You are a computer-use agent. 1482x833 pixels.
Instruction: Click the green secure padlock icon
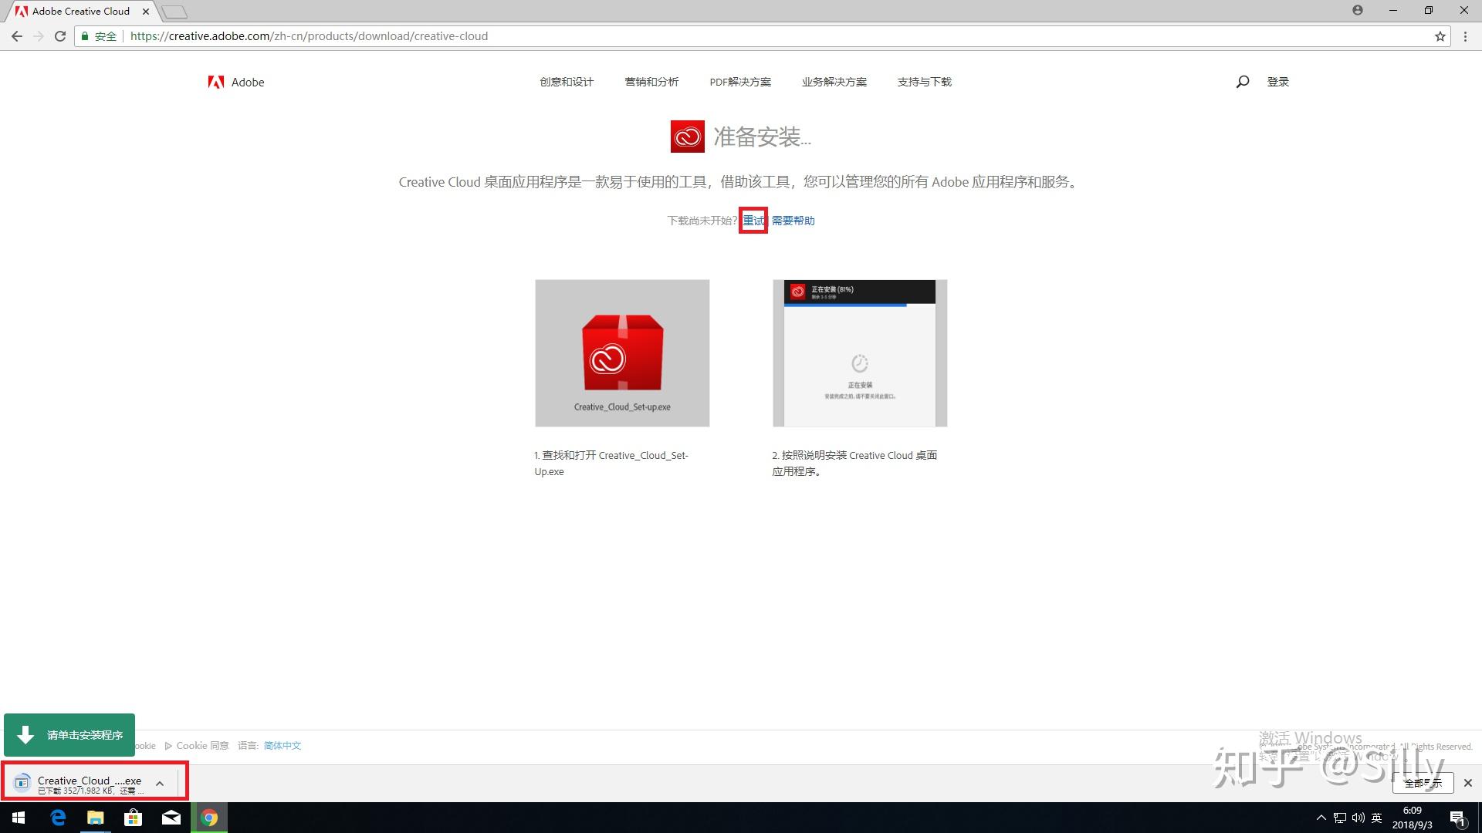click(85, 36)
